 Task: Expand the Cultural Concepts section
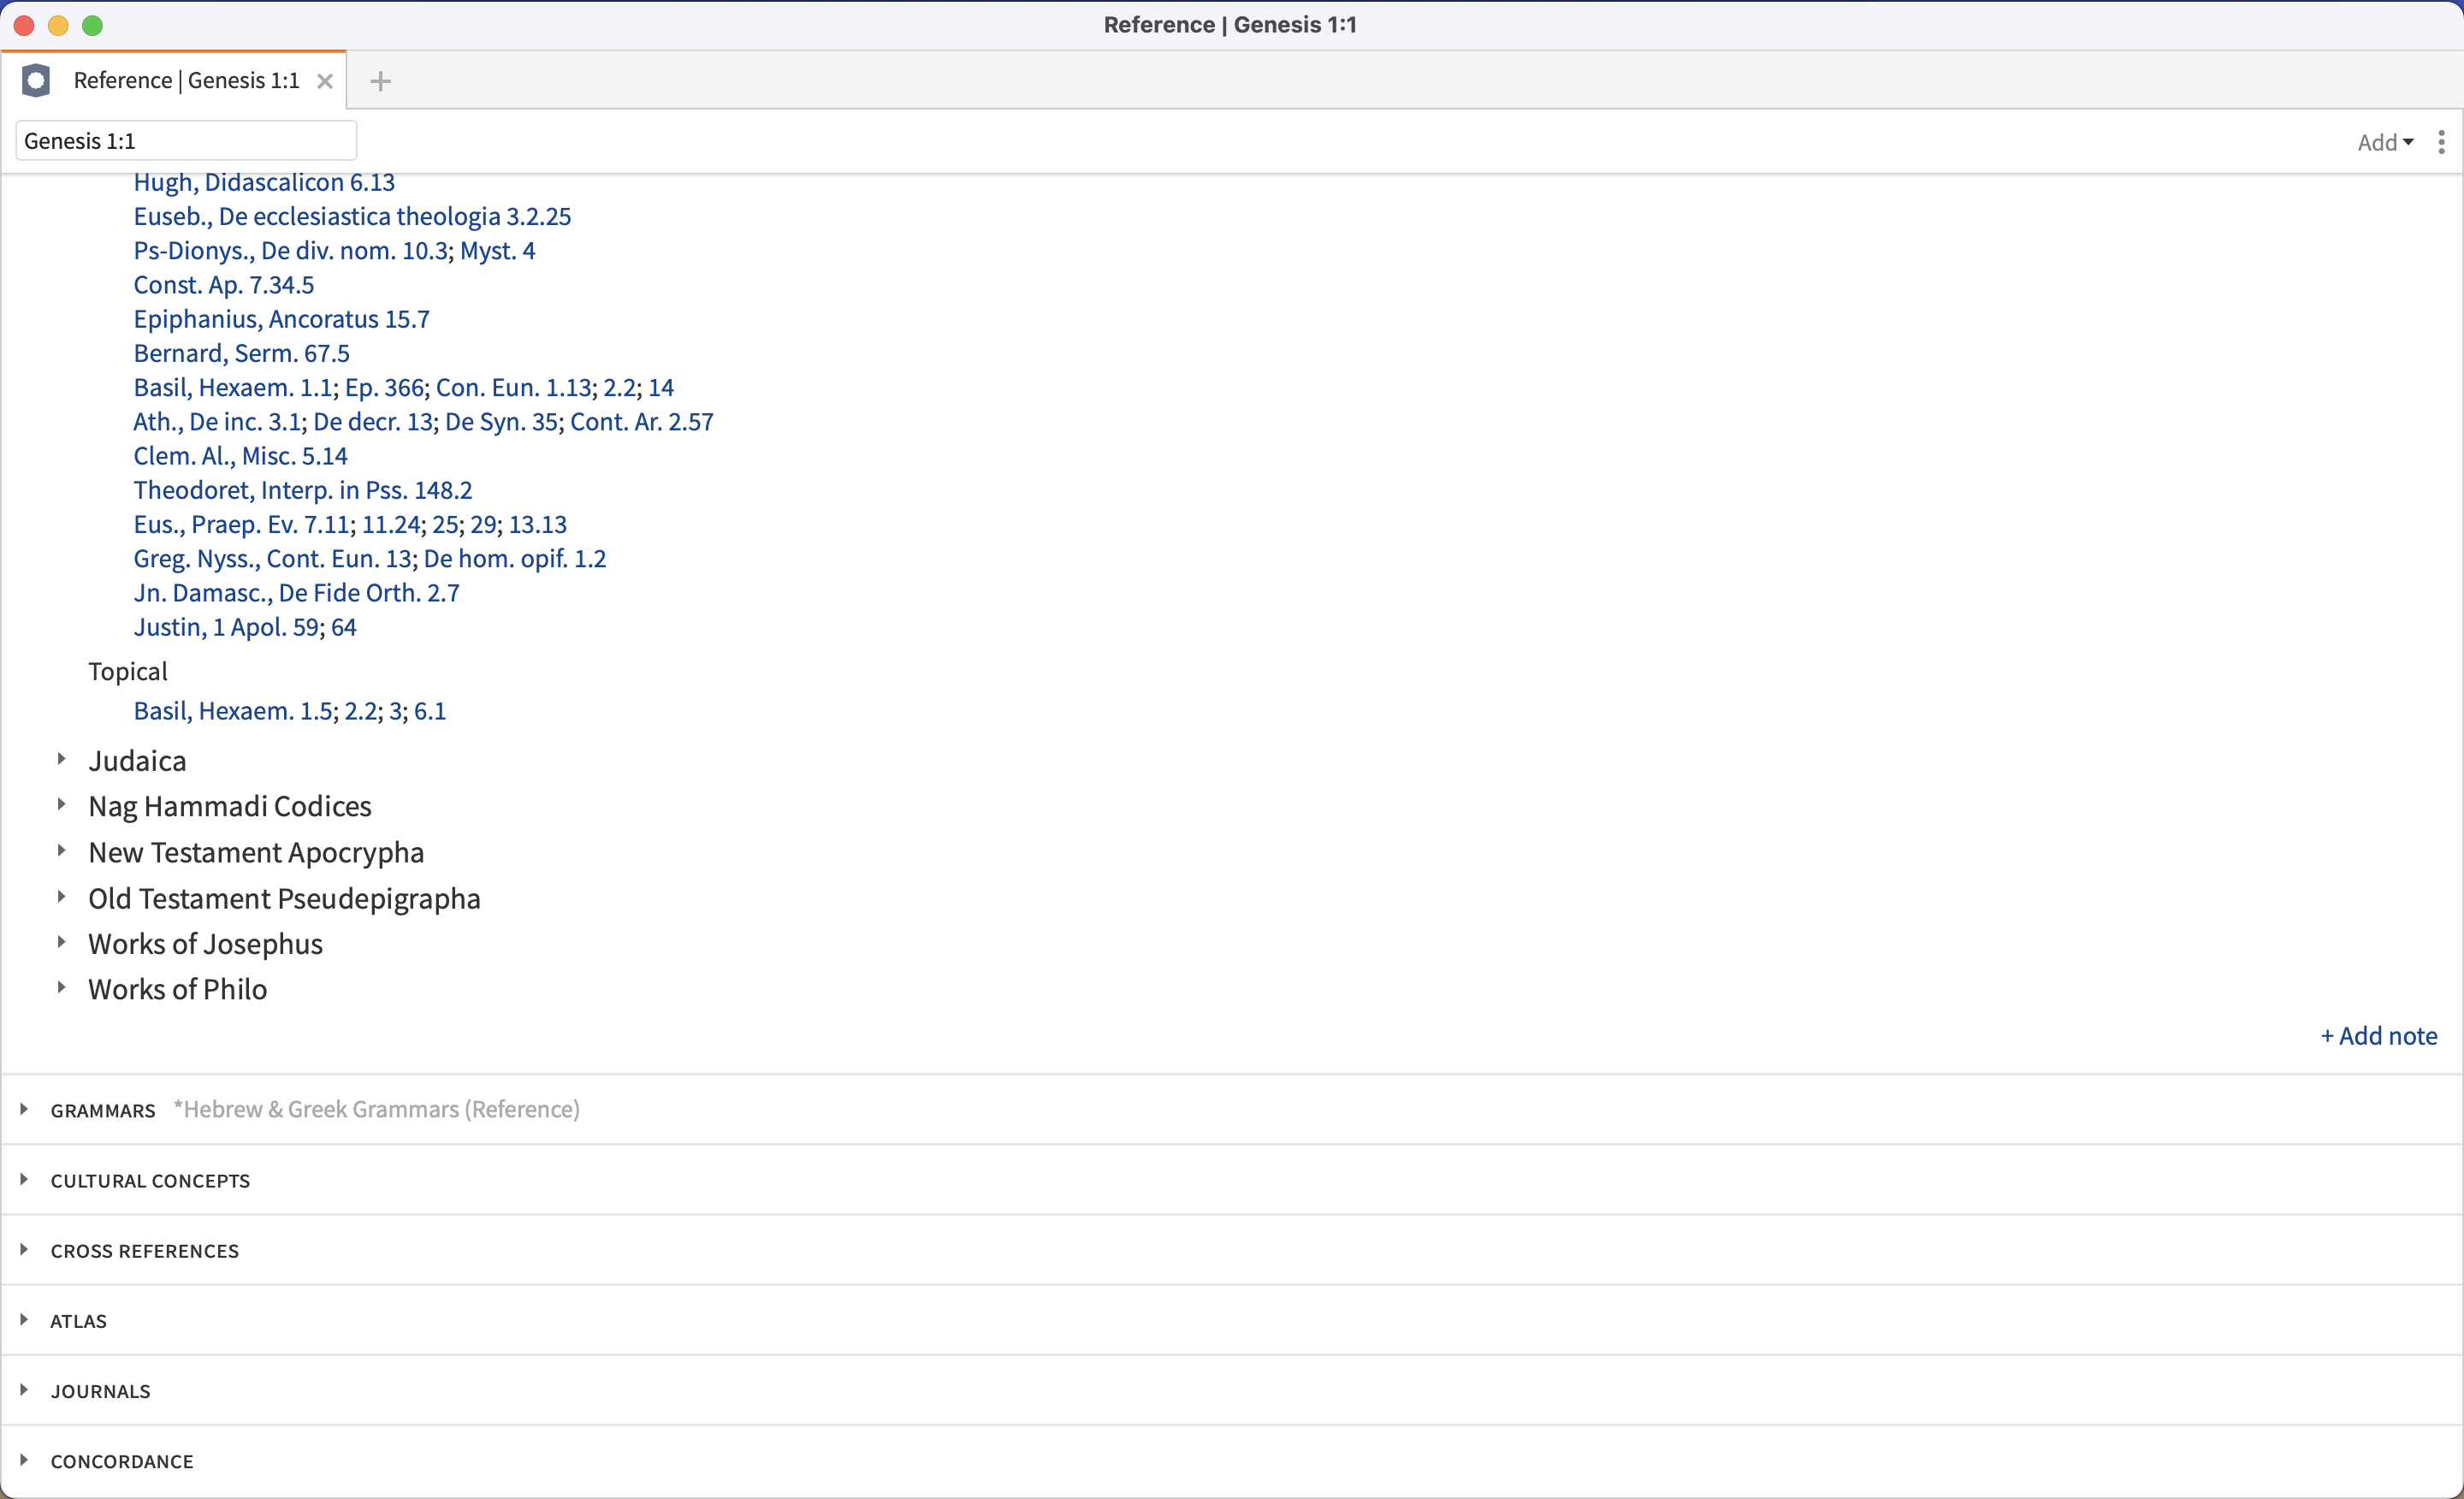pyautogui.click(x=24, y=1180)
